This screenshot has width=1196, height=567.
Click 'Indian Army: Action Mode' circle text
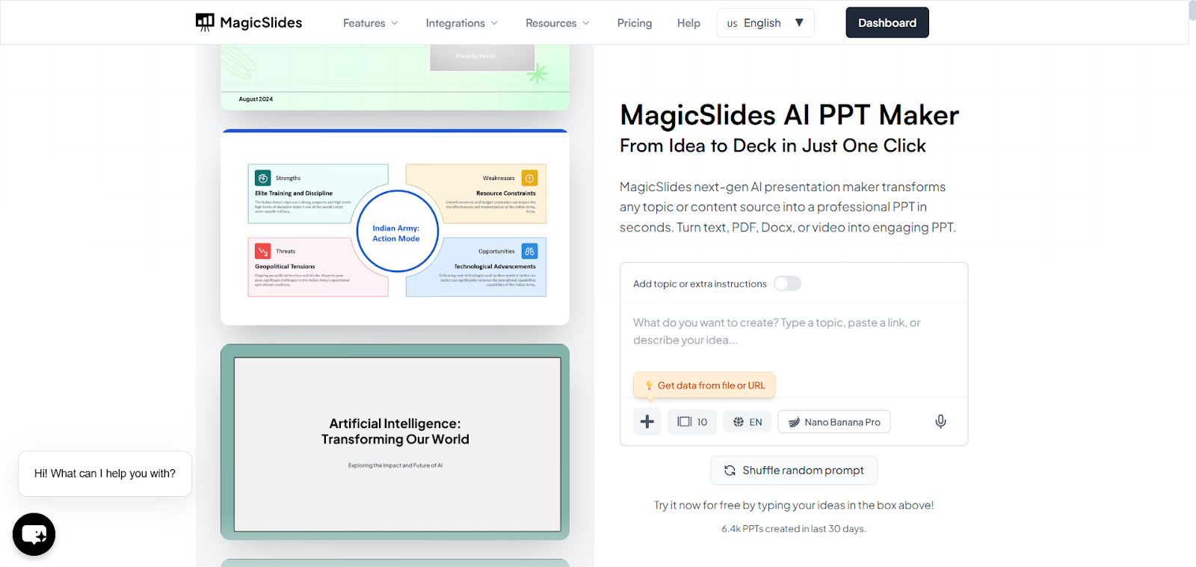(396, 234)
